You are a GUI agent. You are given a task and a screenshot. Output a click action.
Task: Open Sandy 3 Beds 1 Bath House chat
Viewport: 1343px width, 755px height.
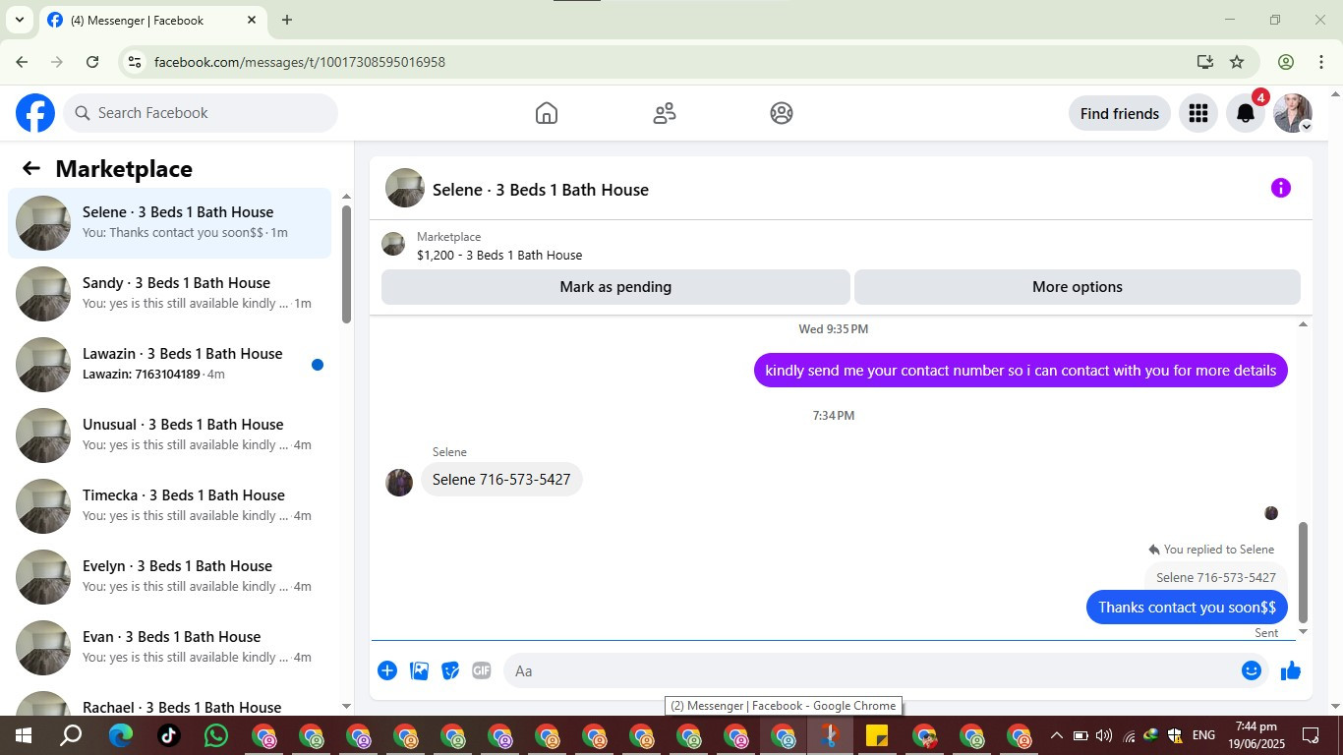pyautogui.click(x=170, y=294)
